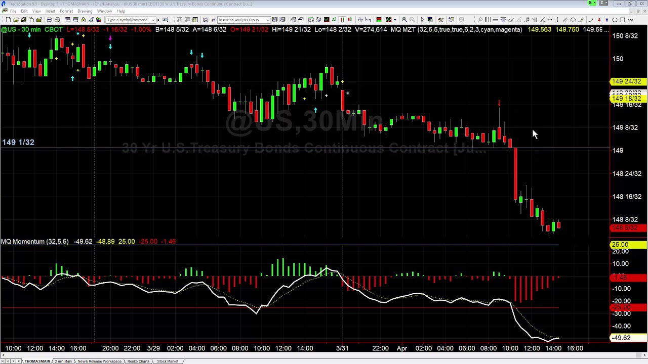Viewport: 648px width, 364px height.
Task: Open the Stock Market tab
Action: point(168,361)
